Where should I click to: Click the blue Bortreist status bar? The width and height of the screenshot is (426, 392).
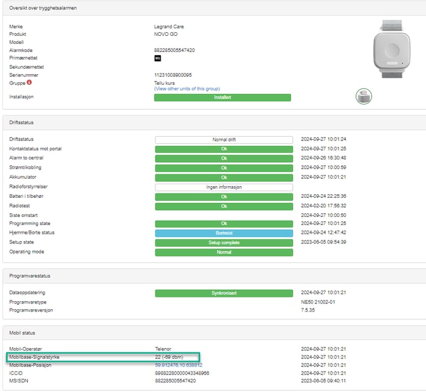coord(224,233)
